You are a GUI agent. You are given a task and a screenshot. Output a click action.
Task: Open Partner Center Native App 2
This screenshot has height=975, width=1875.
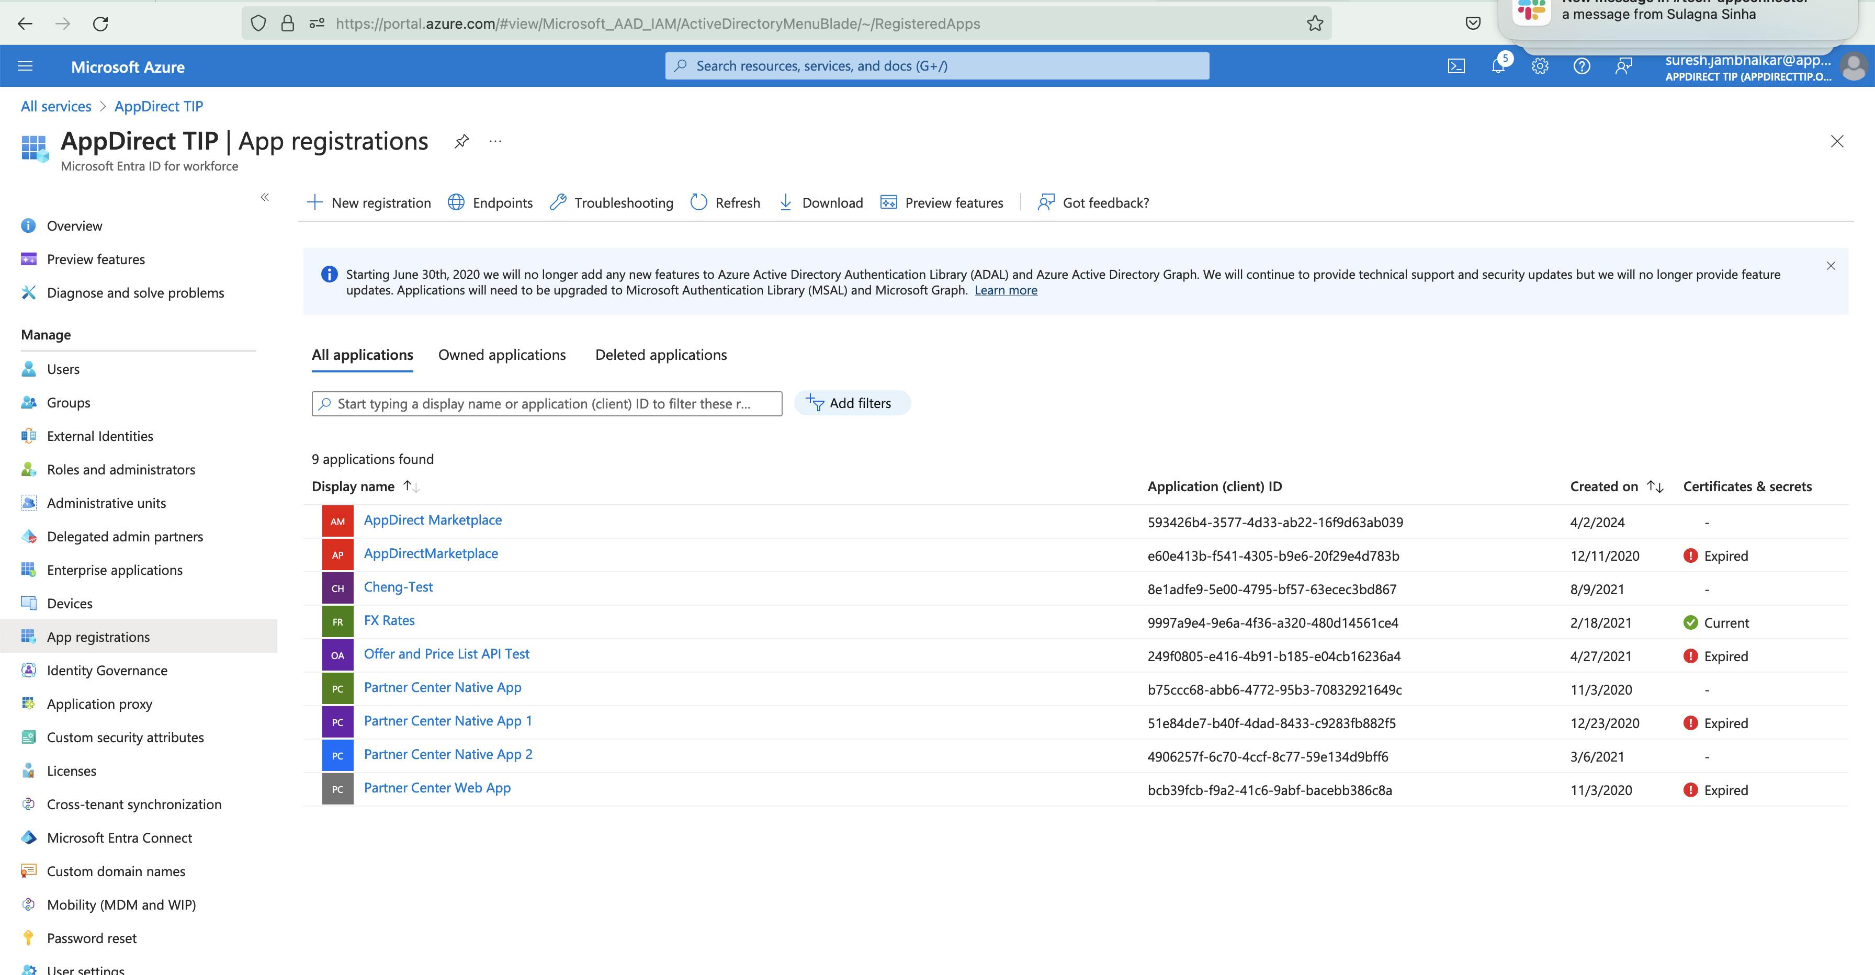coord(448,754)
